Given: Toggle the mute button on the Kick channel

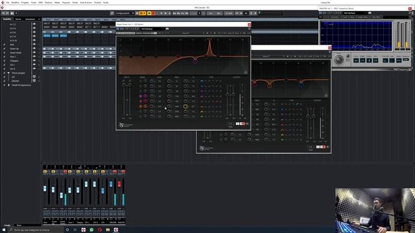Looking at the screenshot, I should [45, 172].
